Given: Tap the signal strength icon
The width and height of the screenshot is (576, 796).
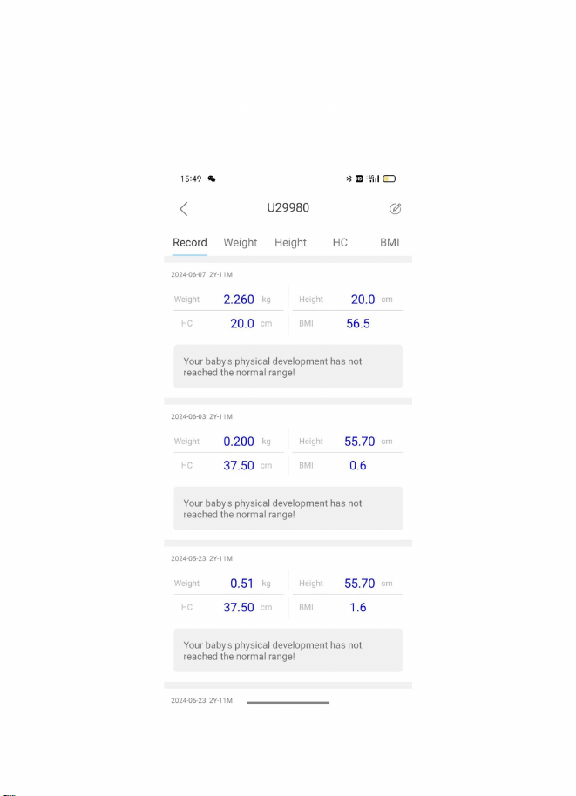Looking at the screenshot, I should tap(373, 179).
